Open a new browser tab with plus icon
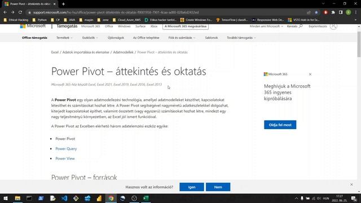The height and width of the screenshot is (203, 361). (63, 4)
